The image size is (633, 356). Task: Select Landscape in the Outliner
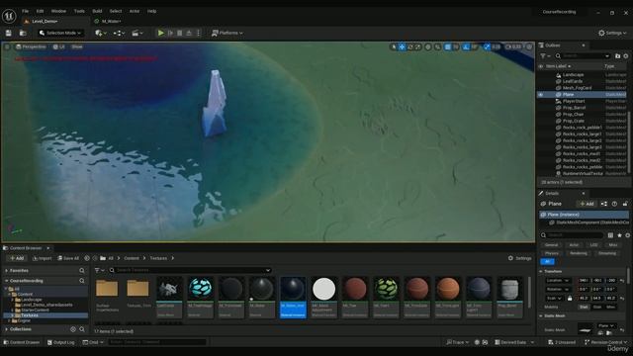click(573, 75)
